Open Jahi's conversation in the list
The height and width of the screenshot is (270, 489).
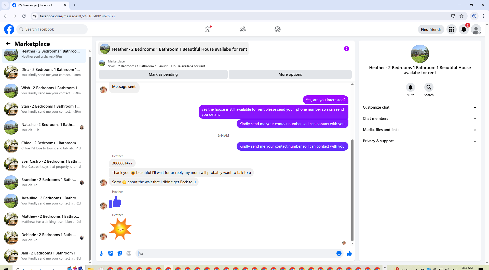click(44, 256)
